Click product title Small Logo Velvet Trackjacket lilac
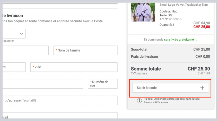The image size is (218, 121). 183,5
